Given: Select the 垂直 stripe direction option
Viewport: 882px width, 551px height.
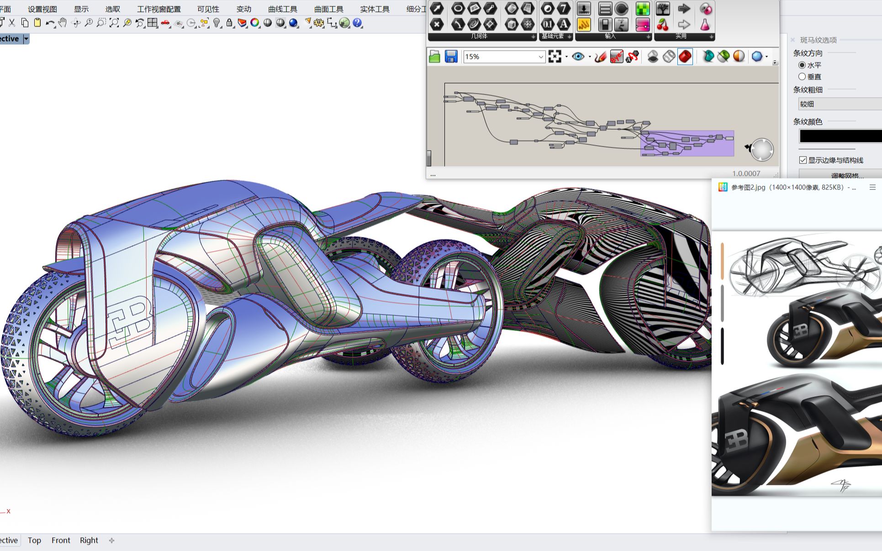Looking at the screenshot, I should tap(802, 77).
